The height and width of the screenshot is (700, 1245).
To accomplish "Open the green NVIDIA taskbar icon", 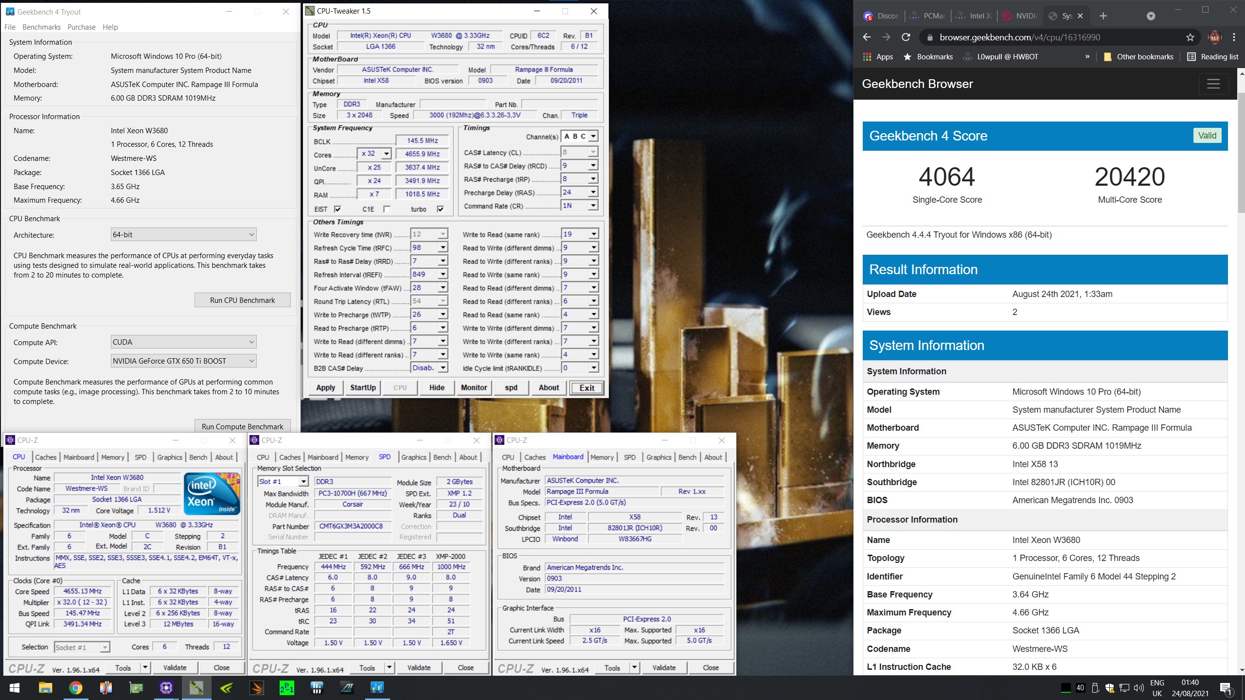I will (227, 688).
